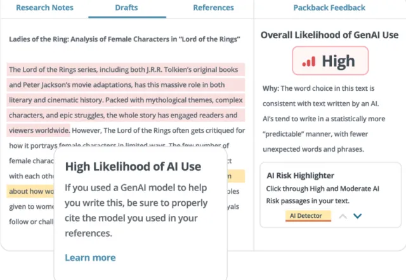Follow the Learn more link
The image size is (406, 280).
90,257
